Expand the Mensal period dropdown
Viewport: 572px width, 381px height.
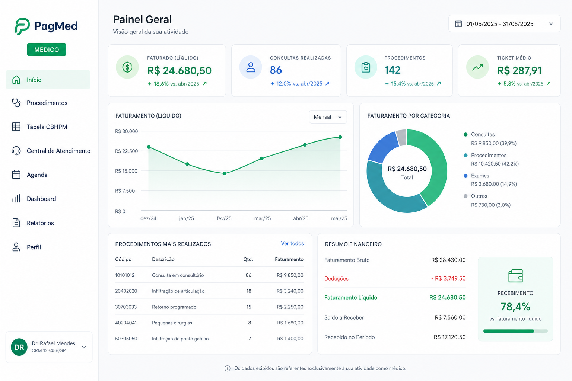(x=328, y=117)
